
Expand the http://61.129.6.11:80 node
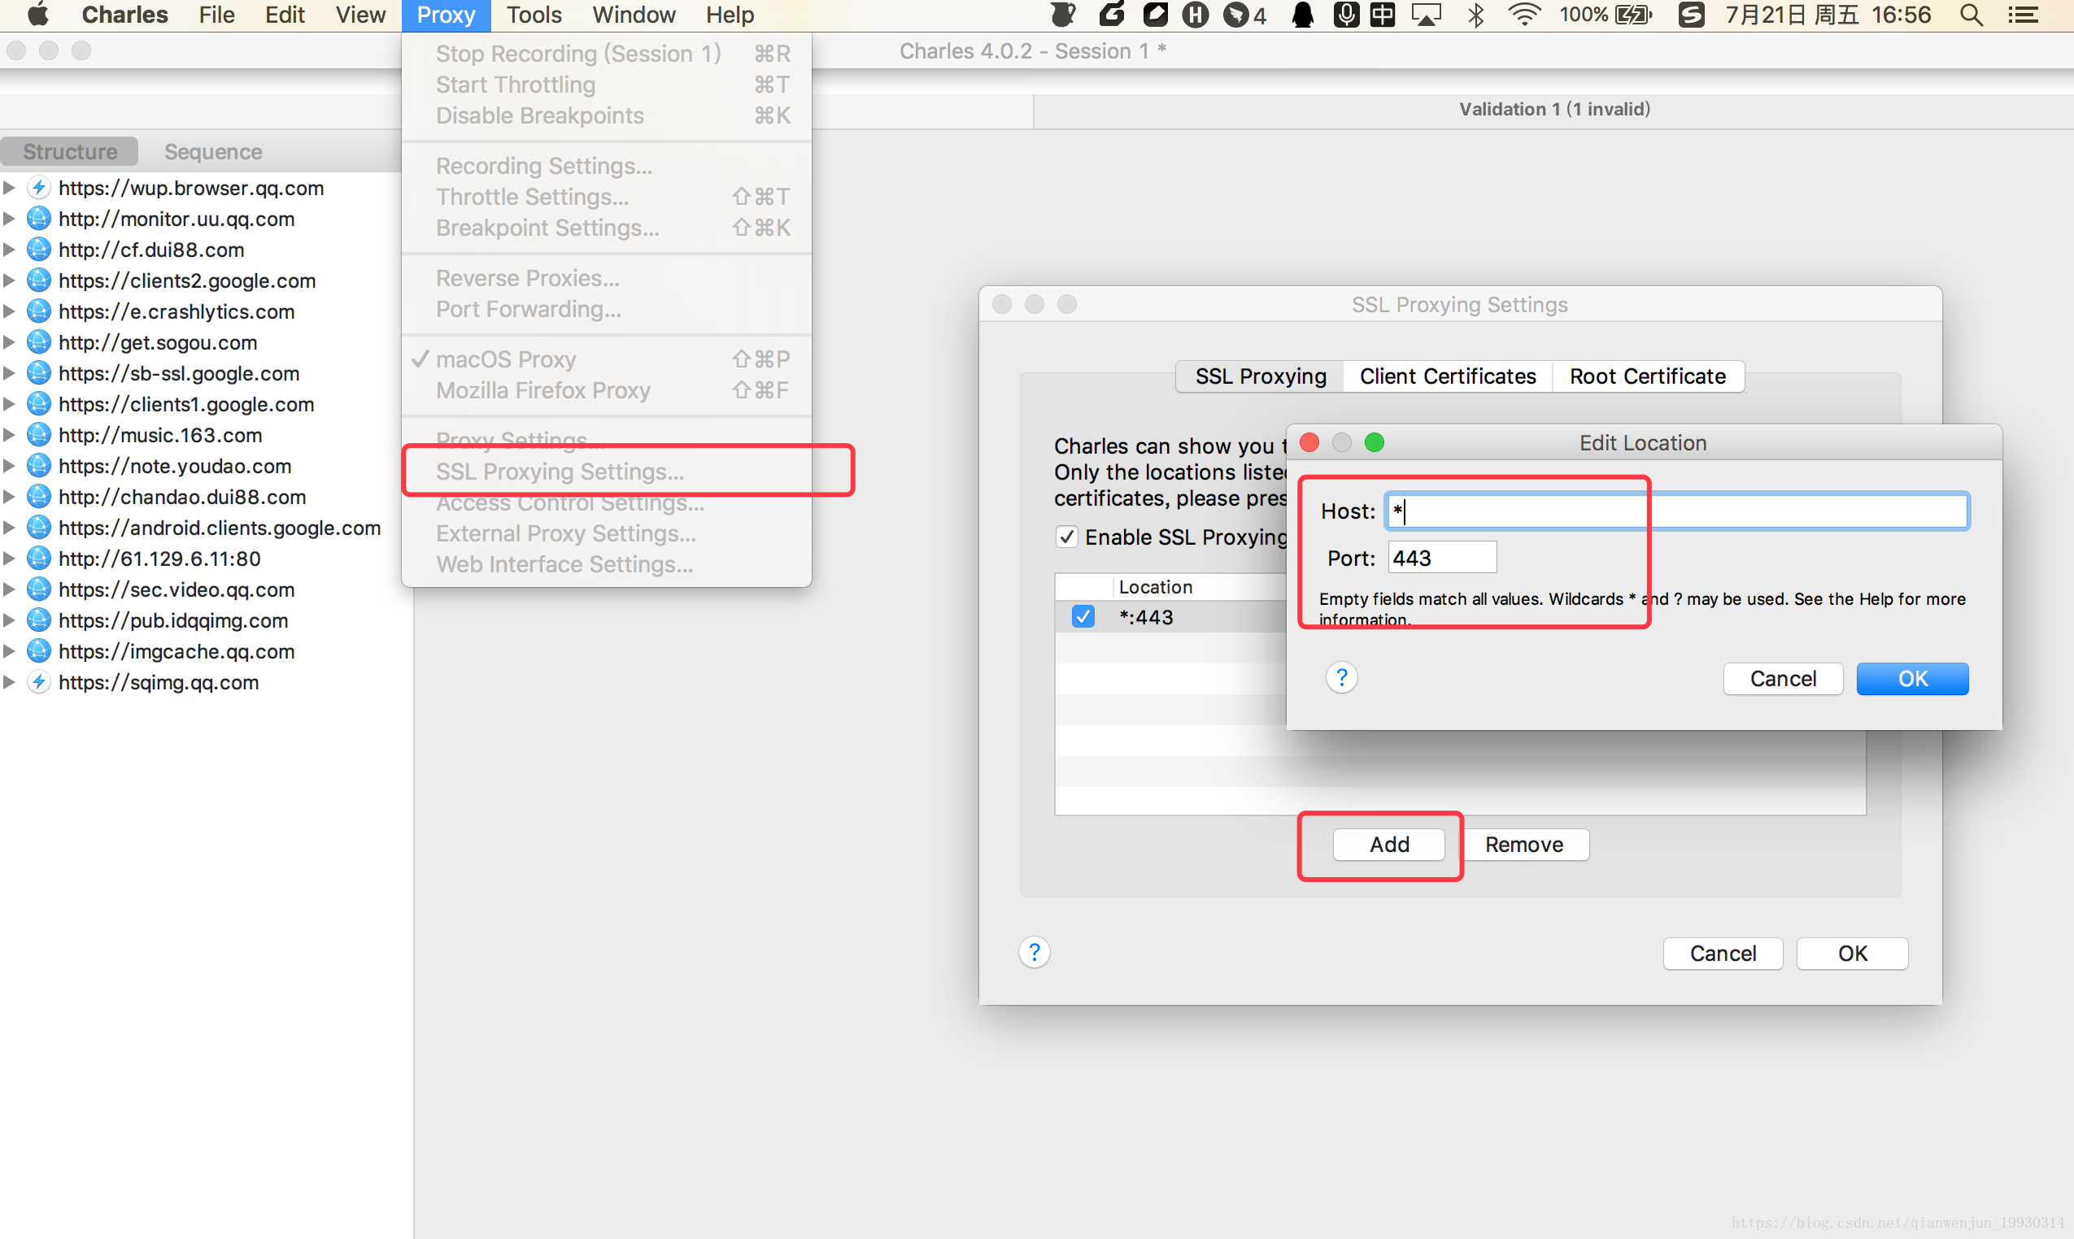9,559
